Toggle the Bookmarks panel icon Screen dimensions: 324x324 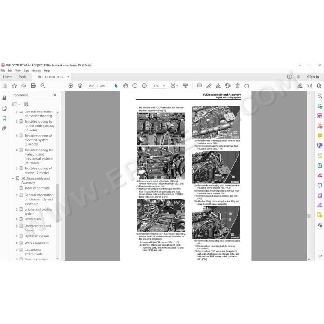[x=4, y=118]
